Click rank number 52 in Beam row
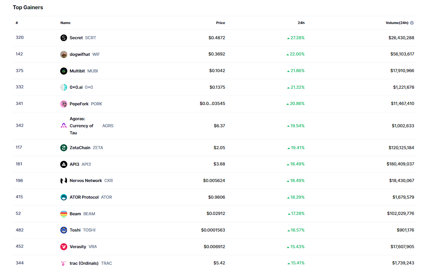The width and height of the screenshot is (435, 269). [x=18, y=214]
